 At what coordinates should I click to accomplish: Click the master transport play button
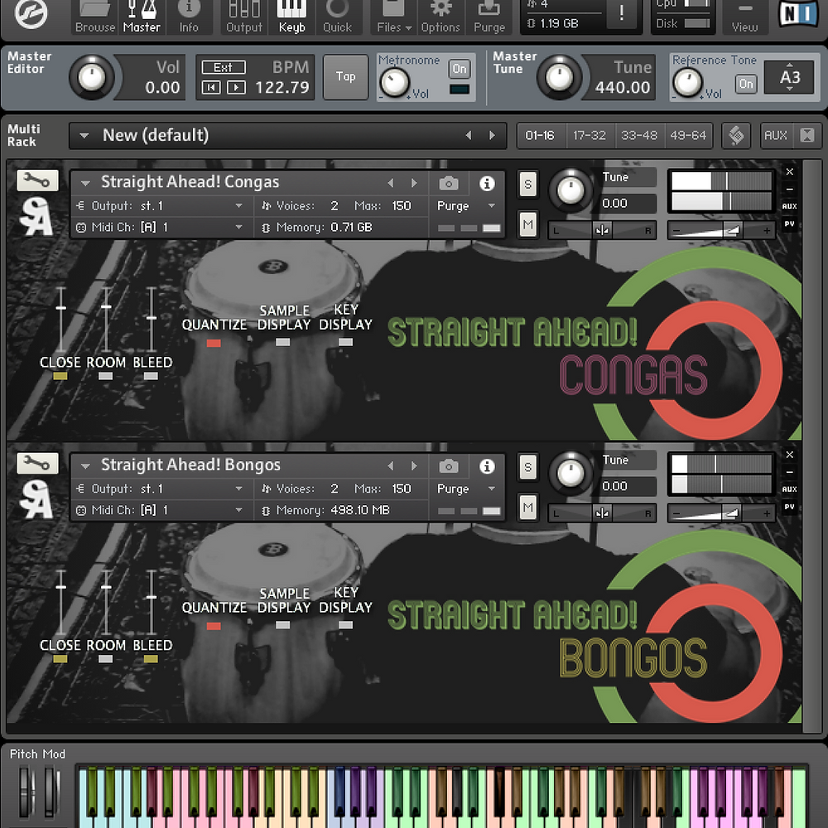(236, 87)
